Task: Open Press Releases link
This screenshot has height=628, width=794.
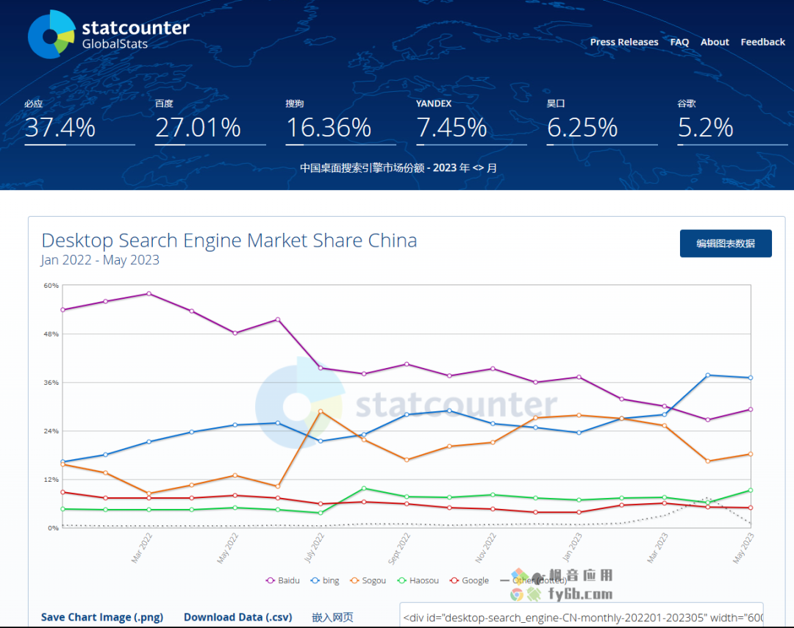Action: click(x=624, y=42)
